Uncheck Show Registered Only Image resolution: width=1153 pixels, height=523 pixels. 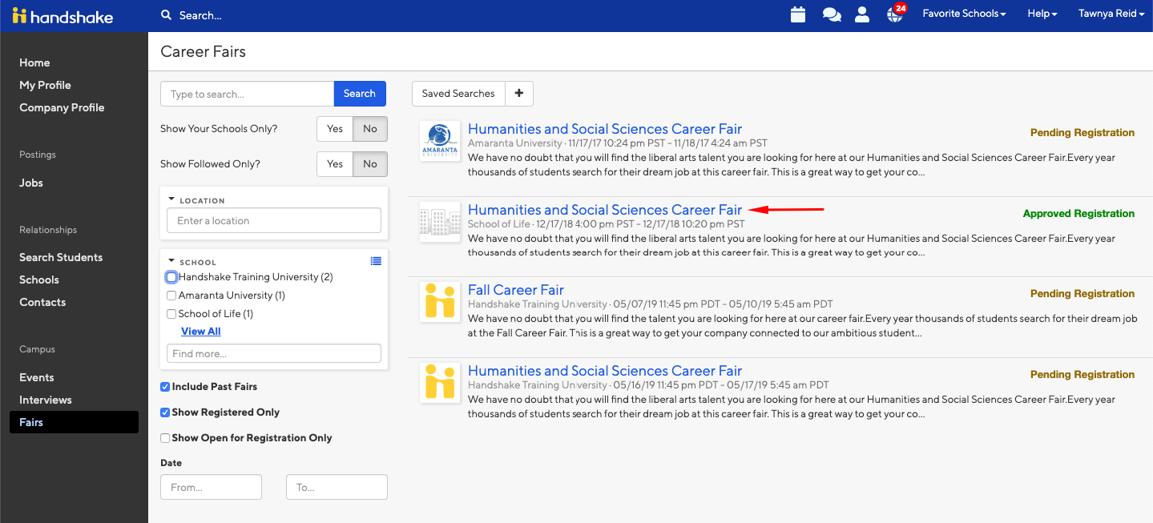coord(165,412)
